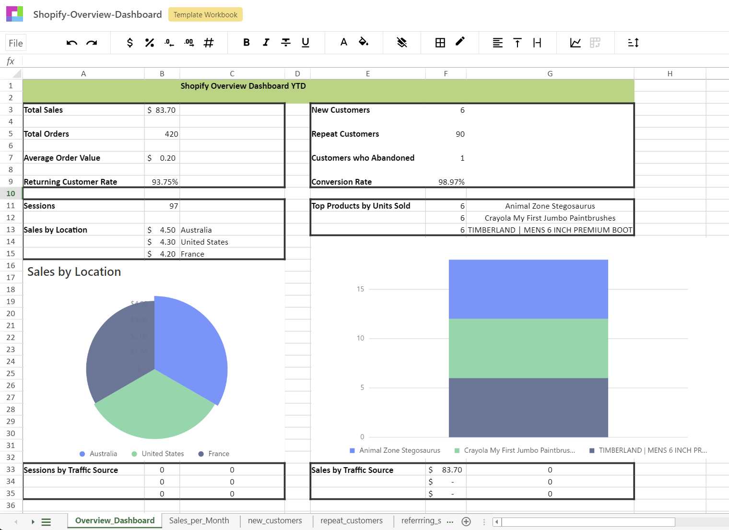
Task: Open vertical alignment options
Action: pyautogui.click(x=517, y=43)
